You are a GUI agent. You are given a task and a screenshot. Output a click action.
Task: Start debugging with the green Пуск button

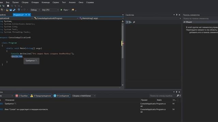pyautogui.click(x=64, y=10)
